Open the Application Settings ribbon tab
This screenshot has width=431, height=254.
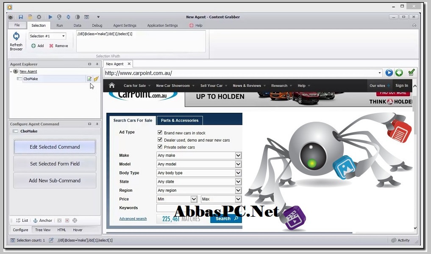tap(162, 25)
